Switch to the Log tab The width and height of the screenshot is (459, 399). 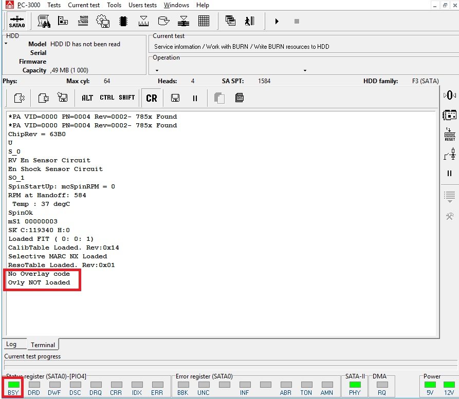14,344
